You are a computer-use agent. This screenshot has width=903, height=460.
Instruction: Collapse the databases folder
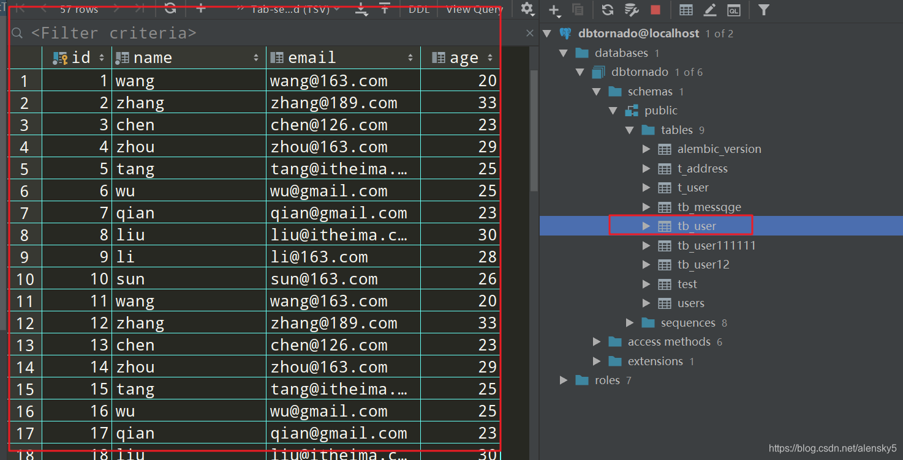point(564,53)
